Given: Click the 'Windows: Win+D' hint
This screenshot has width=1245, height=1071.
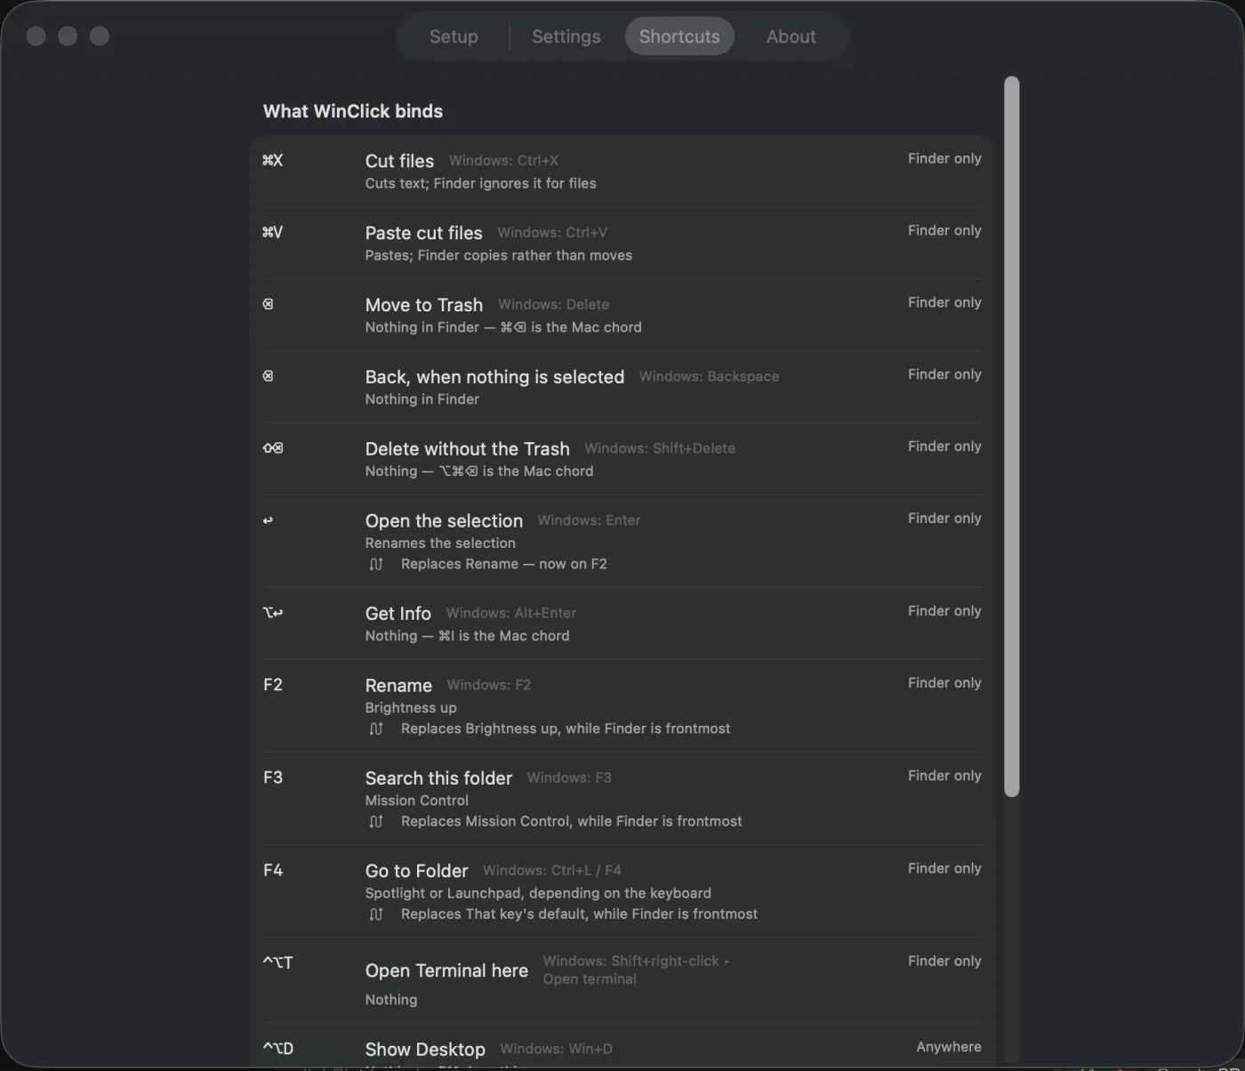Looking at the screenshot, I should coord(556,1050).
